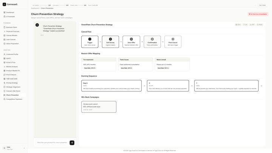Image resolution: width=272 pixels, height=153 pixels.
Task: Open the AI Assistant sidebar item
Action: [14, 17]
